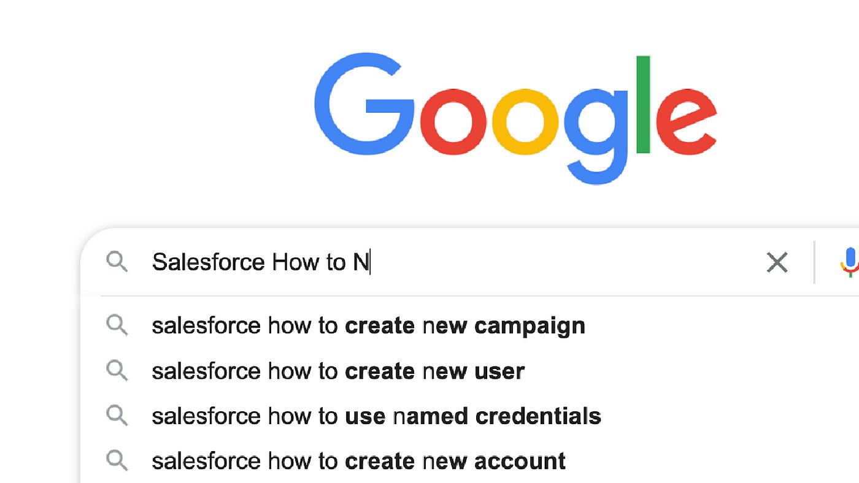The height and width of the screenshot is (483, 859).
Task: Click the search icon beside 'create new campaign' suggestion
Action: click(x=117, y=325)
